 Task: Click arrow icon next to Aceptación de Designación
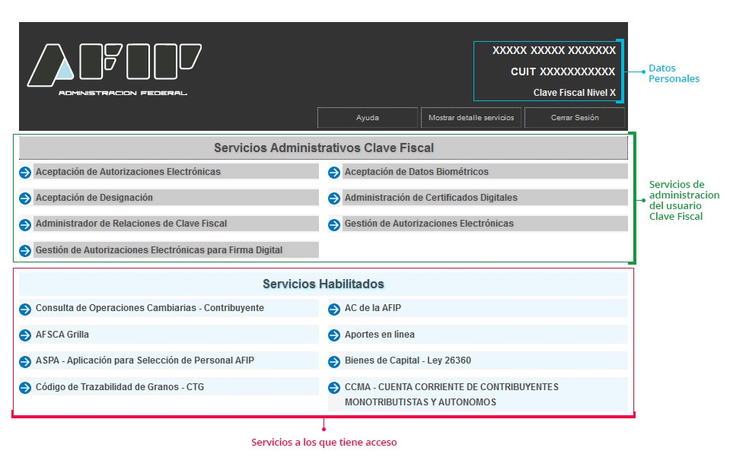[25, 198]
